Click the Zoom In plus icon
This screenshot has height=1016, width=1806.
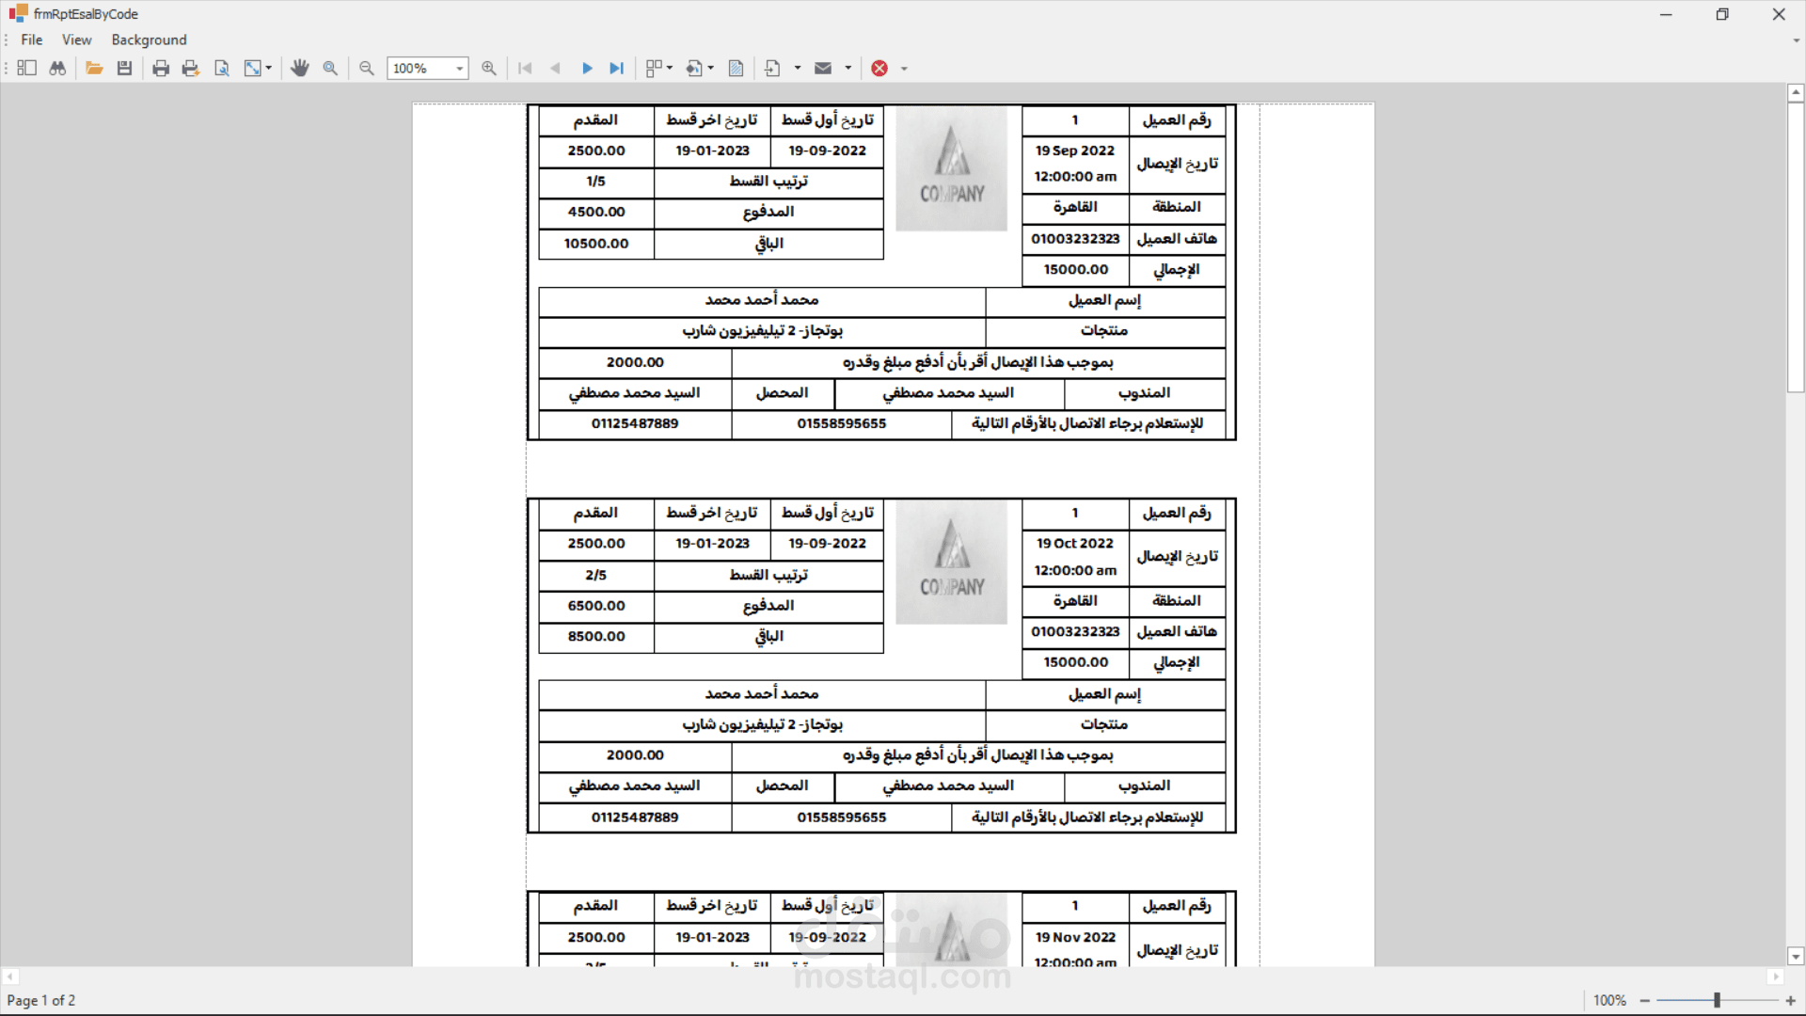[489, 68]
